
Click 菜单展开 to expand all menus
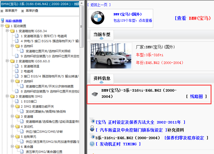11,11
